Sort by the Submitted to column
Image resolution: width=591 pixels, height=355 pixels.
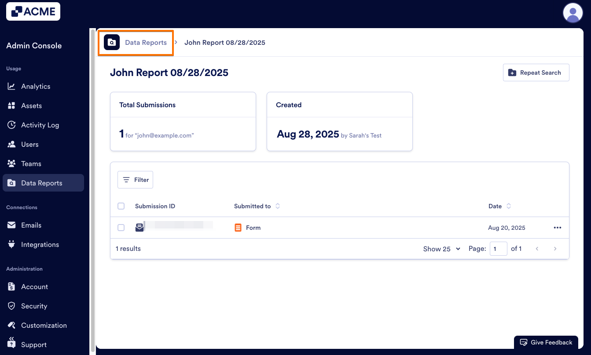coord(278,206)
